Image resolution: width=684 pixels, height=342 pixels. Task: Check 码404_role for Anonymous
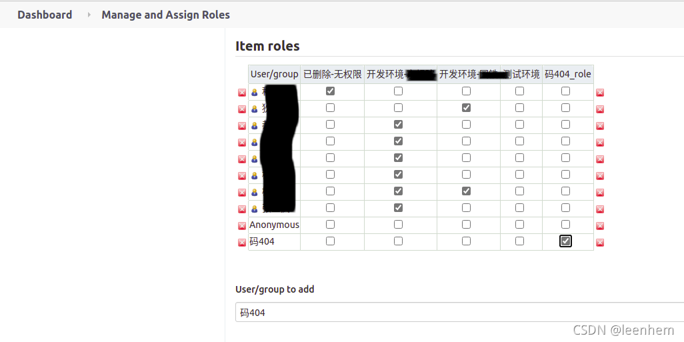click(565, 224)
